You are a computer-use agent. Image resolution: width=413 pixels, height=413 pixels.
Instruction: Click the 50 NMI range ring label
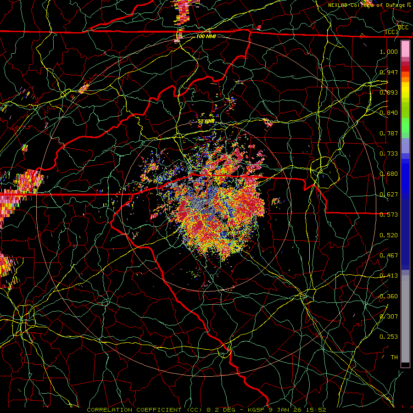(x=206, y=121)
